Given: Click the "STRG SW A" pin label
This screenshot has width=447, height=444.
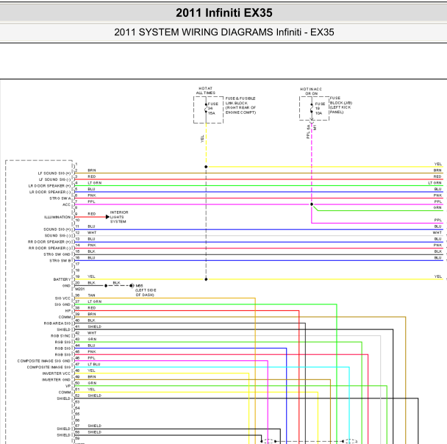Looking at the screenshot, I should click(x=60, y=198).
